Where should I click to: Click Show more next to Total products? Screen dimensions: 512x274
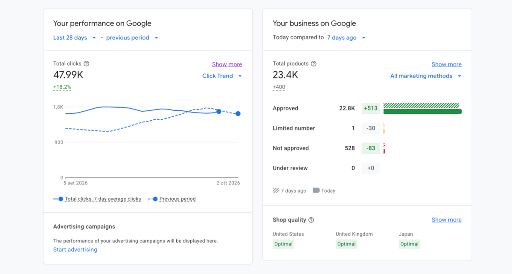[x=446, y=64]
